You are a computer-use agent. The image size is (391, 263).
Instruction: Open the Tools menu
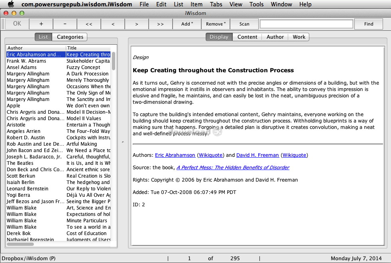coord(256,4)
